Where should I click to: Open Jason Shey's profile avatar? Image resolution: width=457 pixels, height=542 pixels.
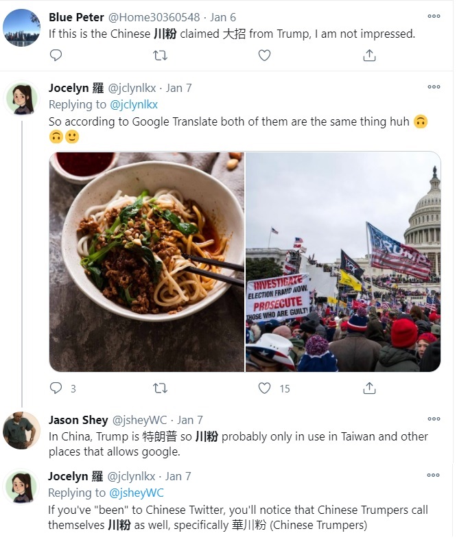[x=22, y=430]
